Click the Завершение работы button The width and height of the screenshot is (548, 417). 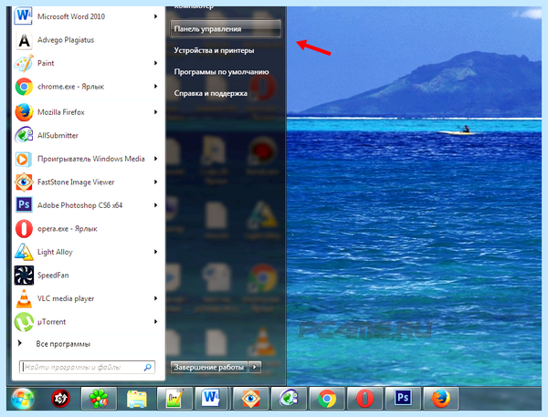[x=209, y=367]
